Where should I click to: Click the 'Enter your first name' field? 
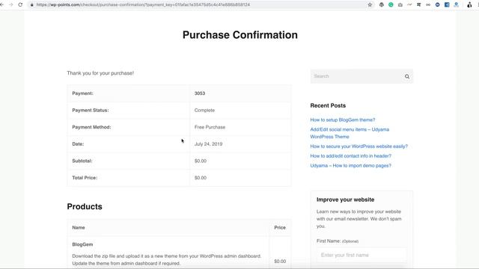click(361, 255)
